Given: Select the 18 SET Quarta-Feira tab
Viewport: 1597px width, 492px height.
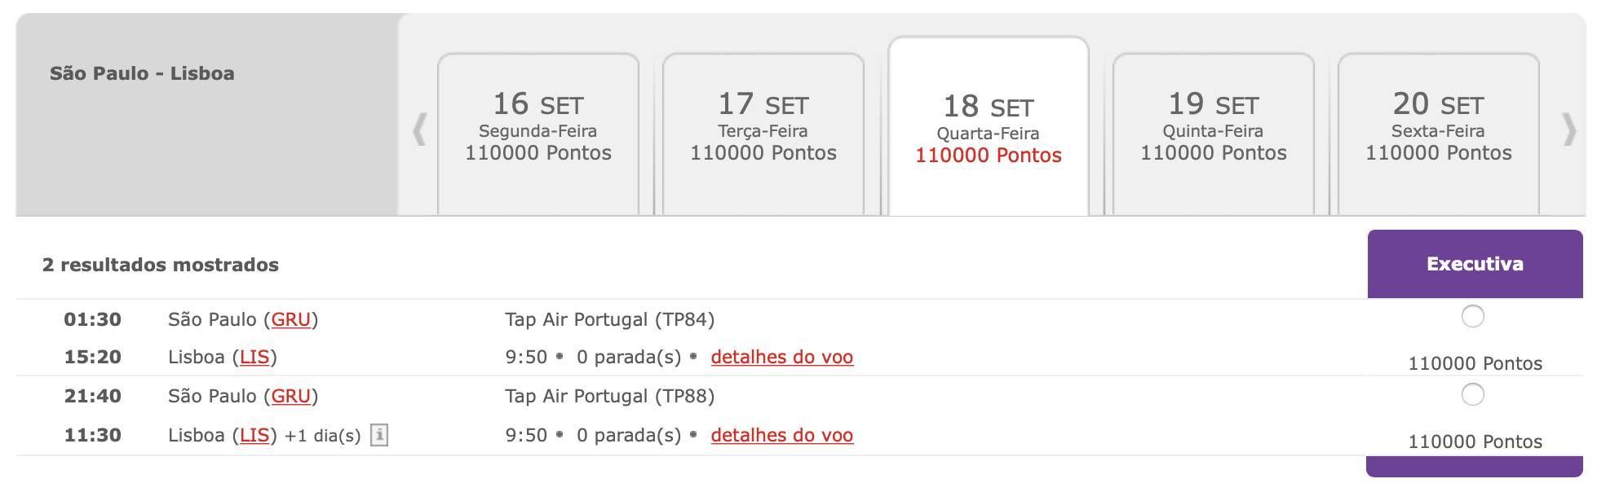Looking at the screenshot, I should click(989, 127).
